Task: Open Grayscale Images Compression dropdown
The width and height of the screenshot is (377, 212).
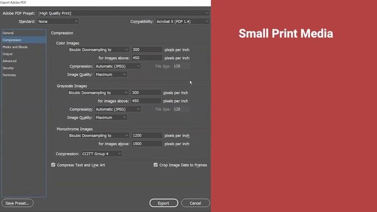Action: [118, 109]
